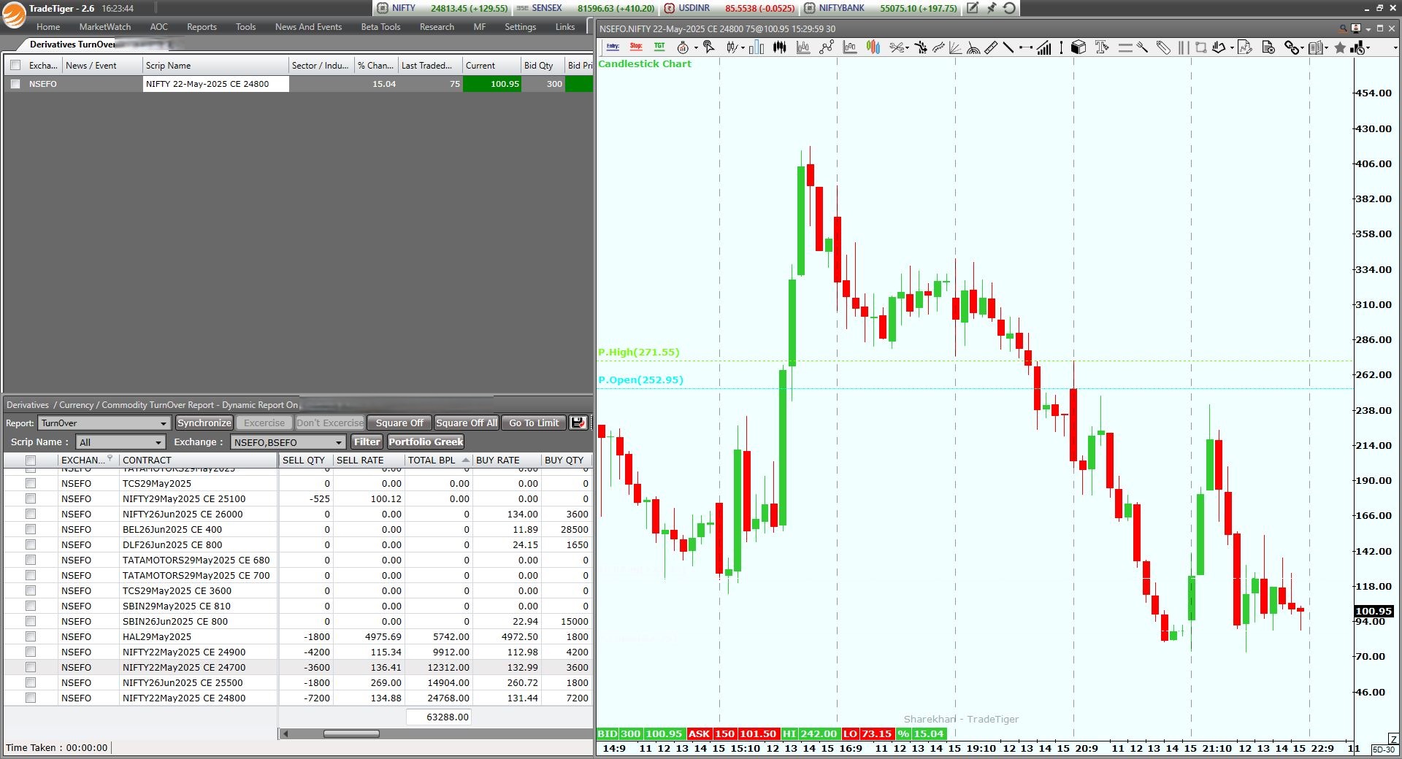Check the DLF26Jun2025 CE 800 row checkbox
Viewport: 1402px width, 759px height.
tap(31, 544)
